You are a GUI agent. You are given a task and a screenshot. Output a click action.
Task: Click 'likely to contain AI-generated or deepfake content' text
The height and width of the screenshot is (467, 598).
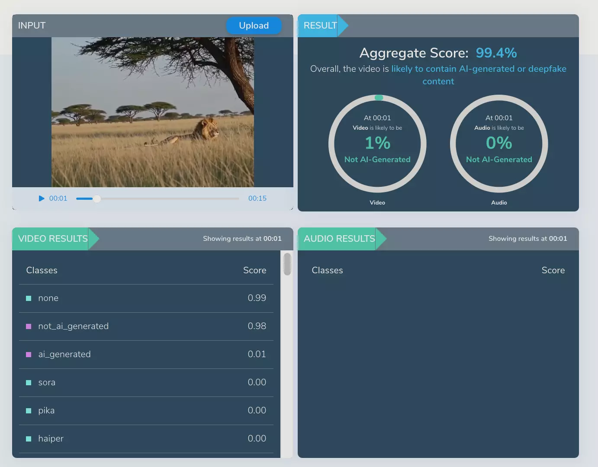479,75
